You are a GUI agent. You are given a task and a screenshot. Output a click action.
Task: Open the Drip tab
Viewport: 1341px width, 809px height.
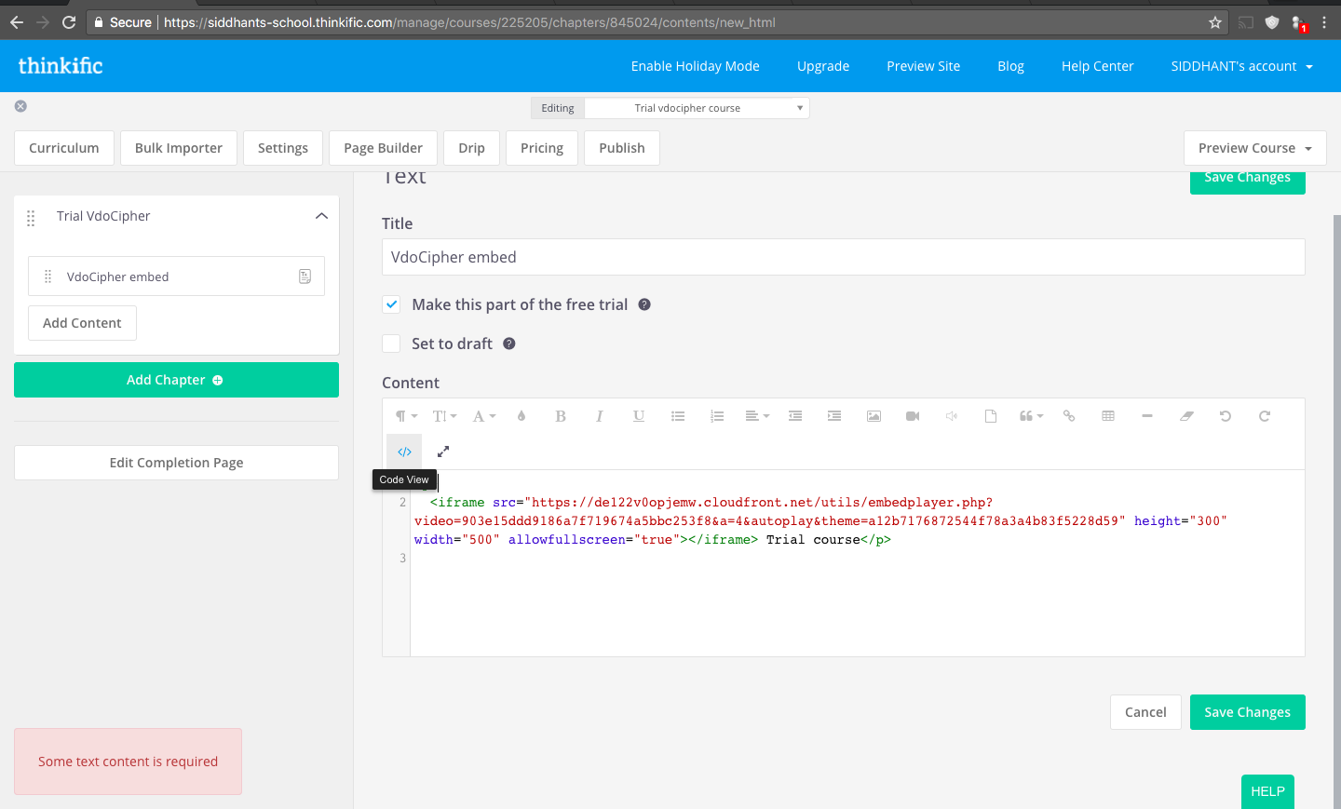click(x=471, y=148)
